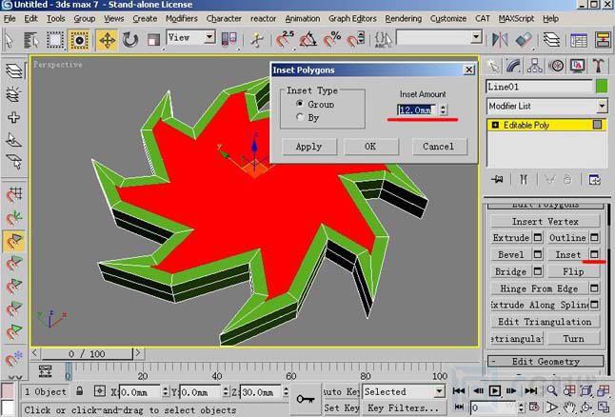Activate the Select and Move tool
615x417 pixels.
pos(107,40)
